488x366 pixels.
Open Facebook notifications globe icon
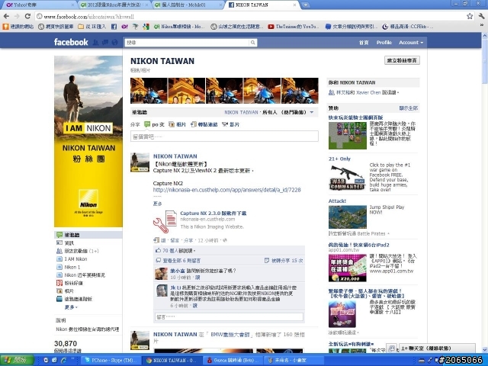115,43
